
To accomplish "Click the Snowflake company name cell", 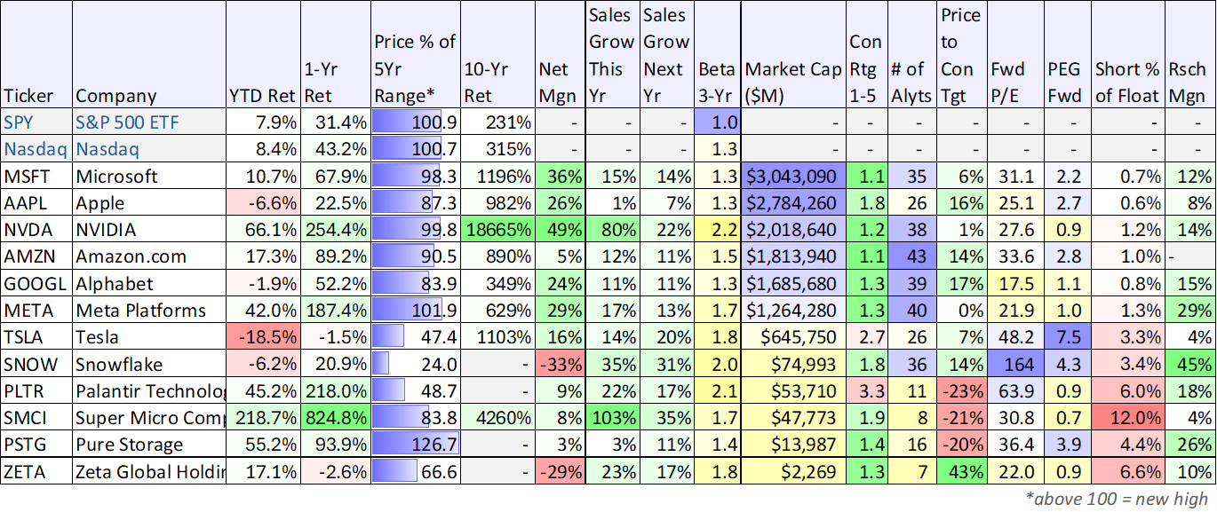I will pyautogui.click(x=149, y=364).
